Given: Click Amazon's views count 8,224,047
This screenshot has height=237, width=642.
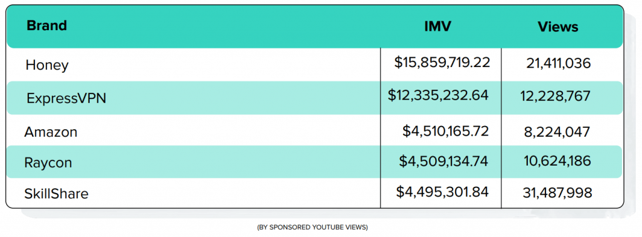Looking at the screenshot, I should click(x=557, y=132).
